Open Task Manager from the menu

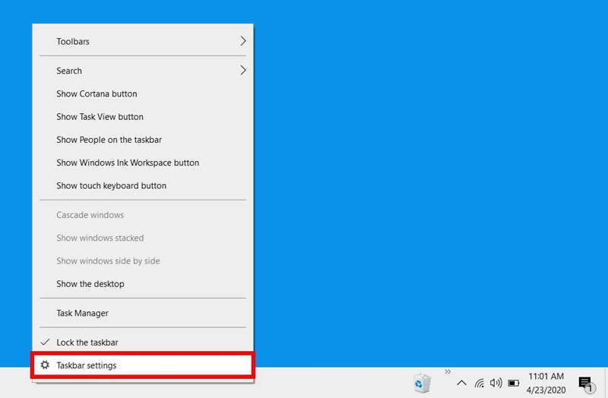[143, 313]
